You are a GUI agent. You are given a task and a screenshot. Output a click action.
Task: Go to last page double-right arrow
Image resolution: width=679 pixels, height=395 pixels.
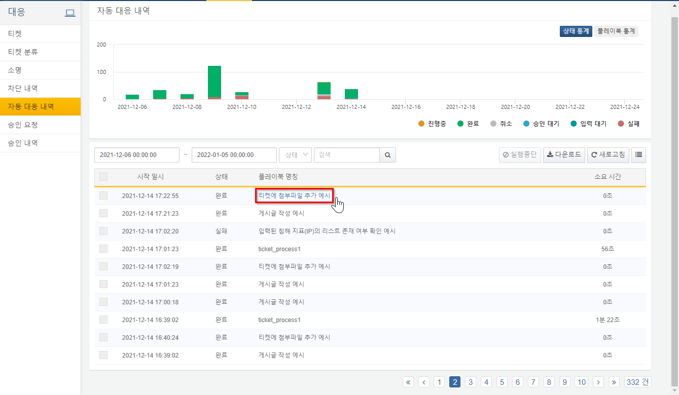(614, 382)
